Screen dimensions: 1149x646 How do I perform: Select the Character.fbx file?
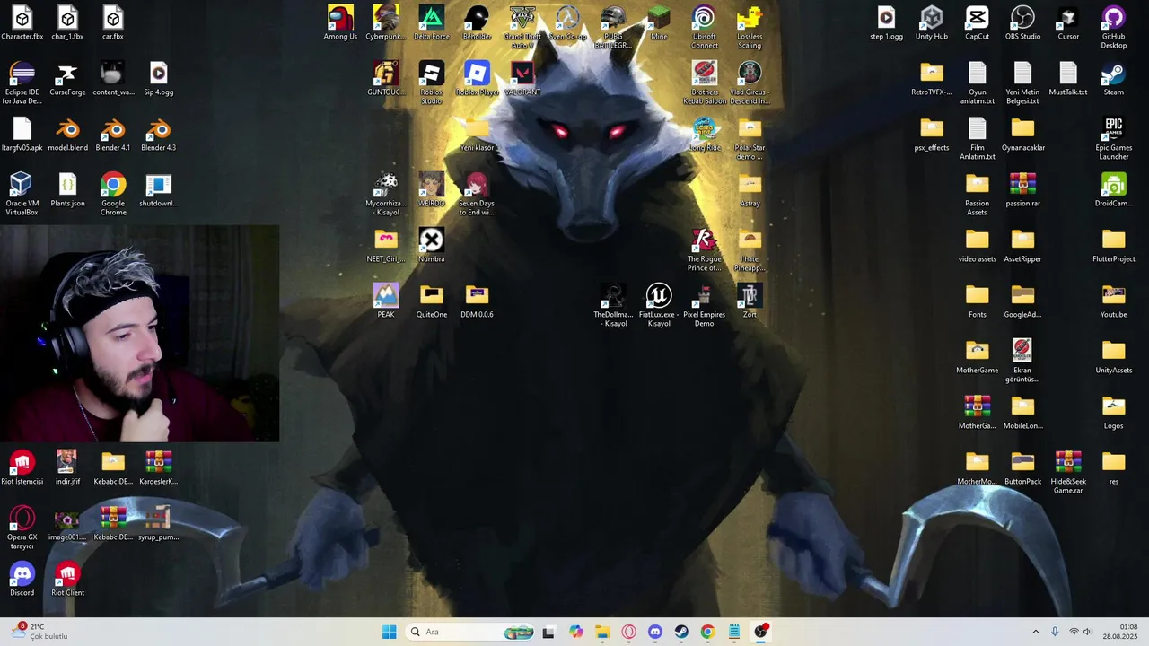(22, 23)
